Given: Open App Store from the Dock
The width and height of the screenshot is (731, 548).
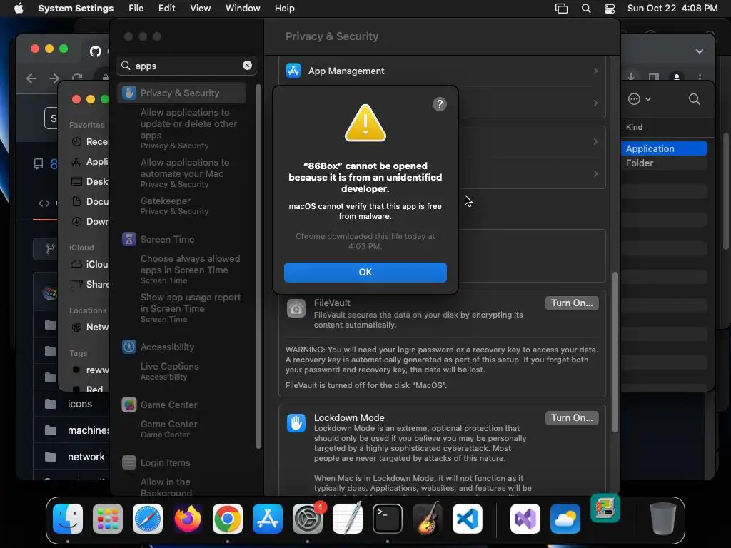Looking at the screenshot, I should [x=268, y=519].
